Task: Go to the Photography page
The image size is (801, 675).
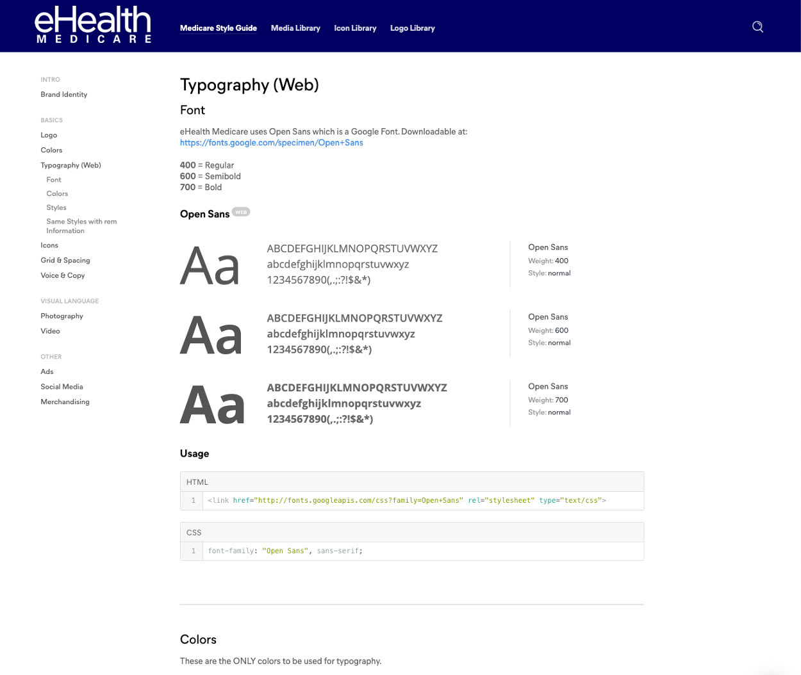Action: [62, 316]
